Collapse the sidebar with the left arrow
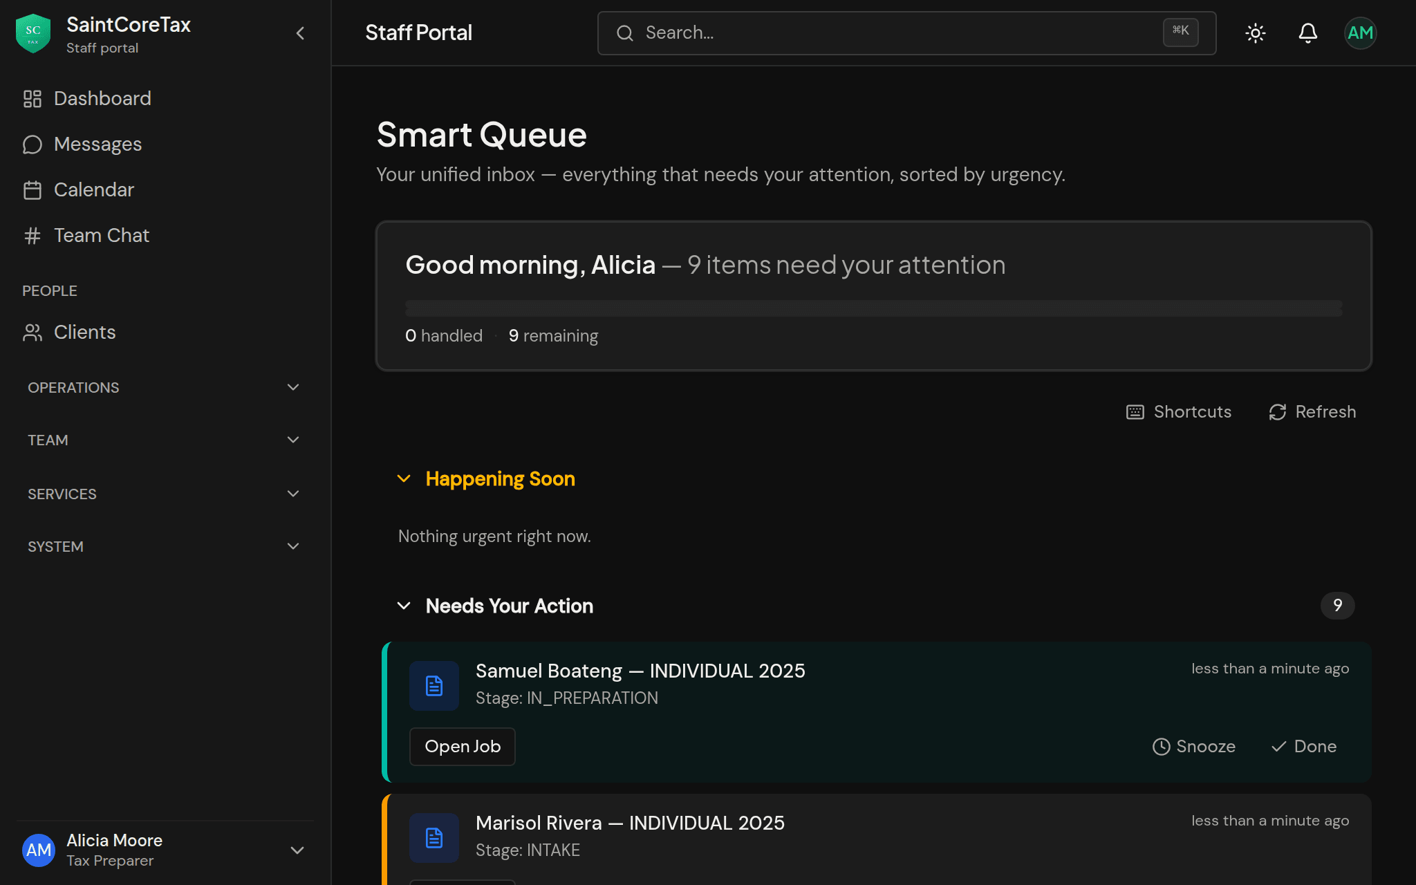The height and width of the screenshot is (885, 1416). point(300,33)
